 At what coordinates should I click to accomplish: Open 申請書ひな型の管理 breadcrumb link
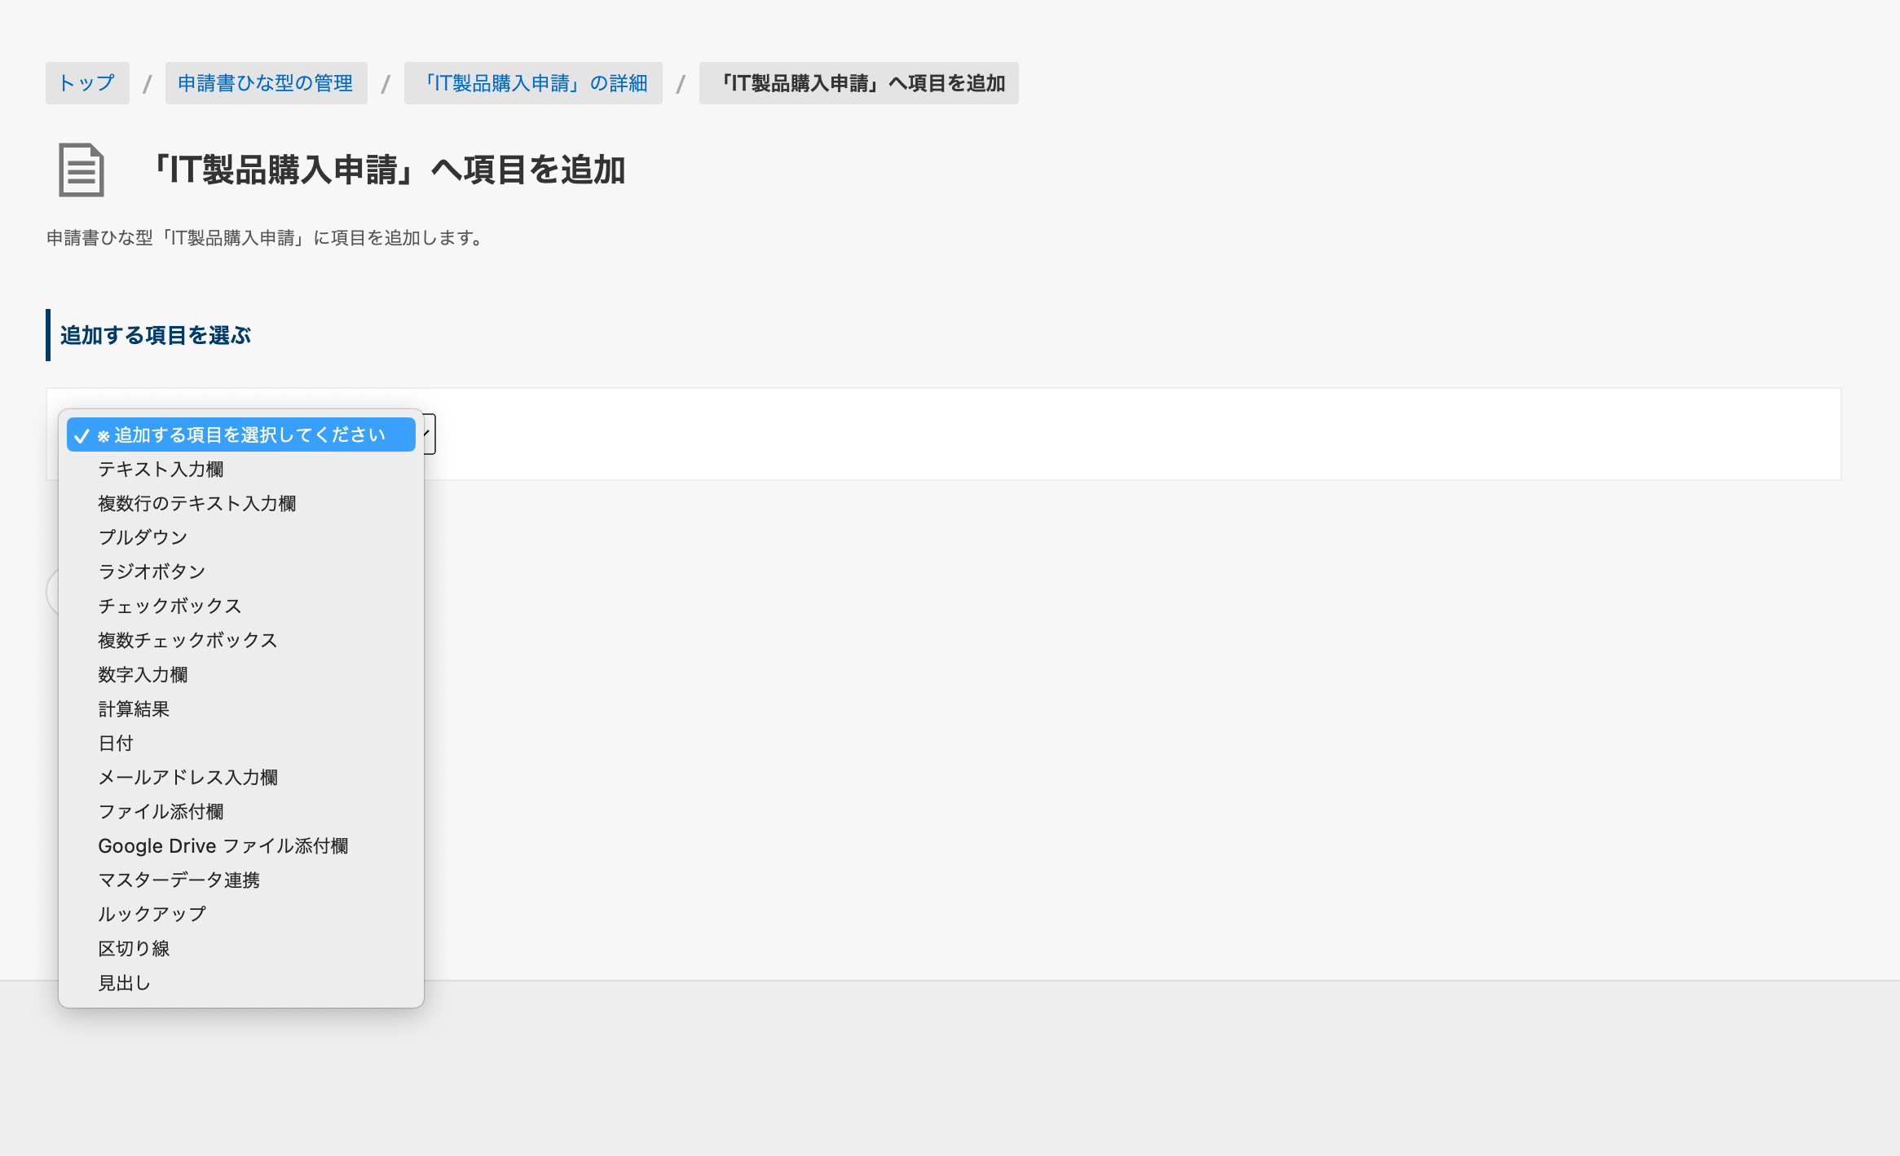pos(266,83)
